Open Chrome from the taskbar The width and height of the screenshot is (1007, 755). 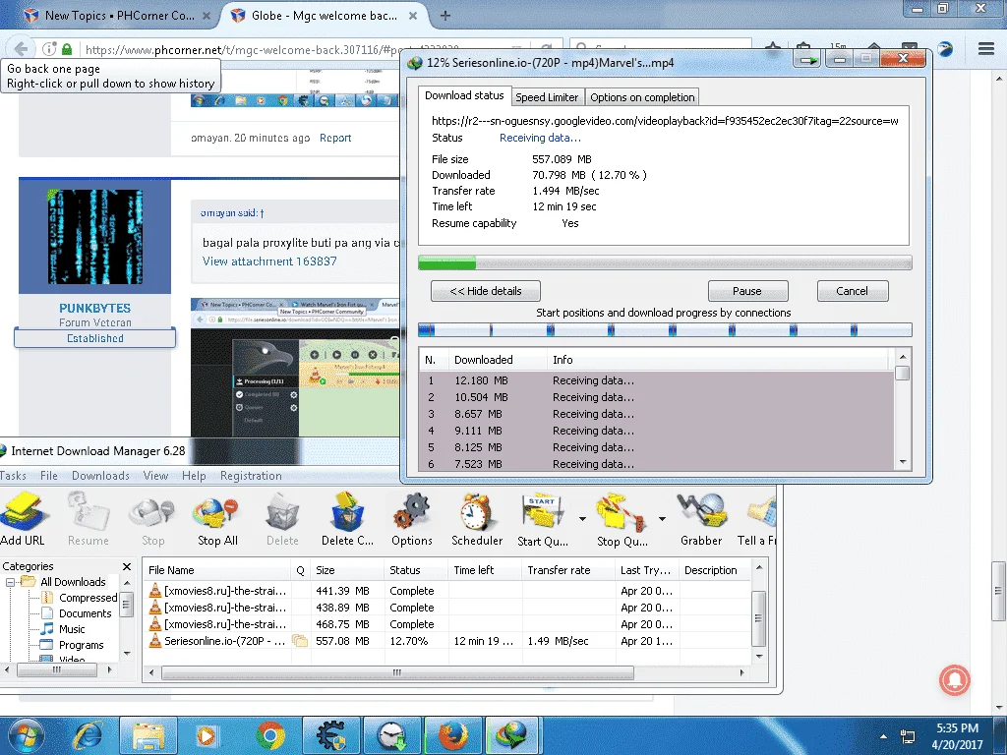pyautogui.click(x=270, y=735)
